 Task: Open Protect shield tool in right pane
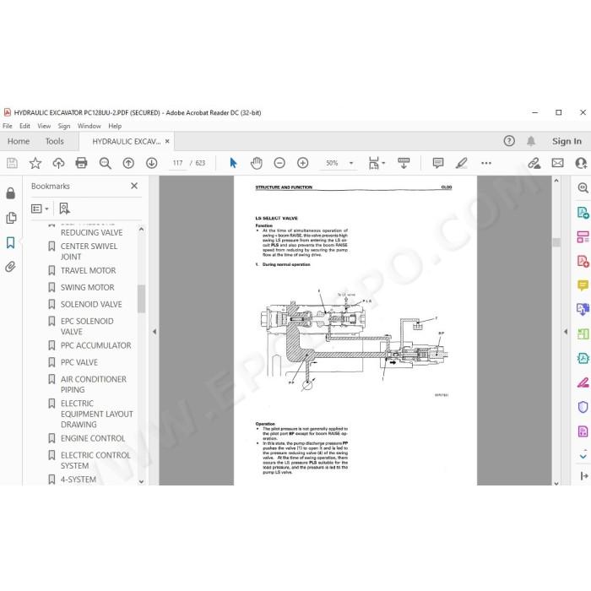[583, 407]
